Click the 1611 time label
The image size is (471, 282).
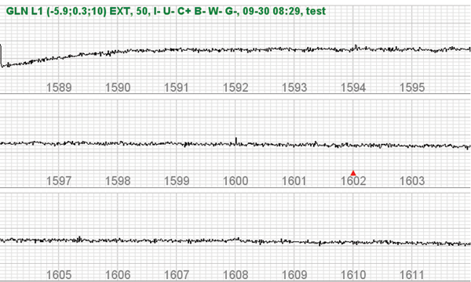pos(412,275)
